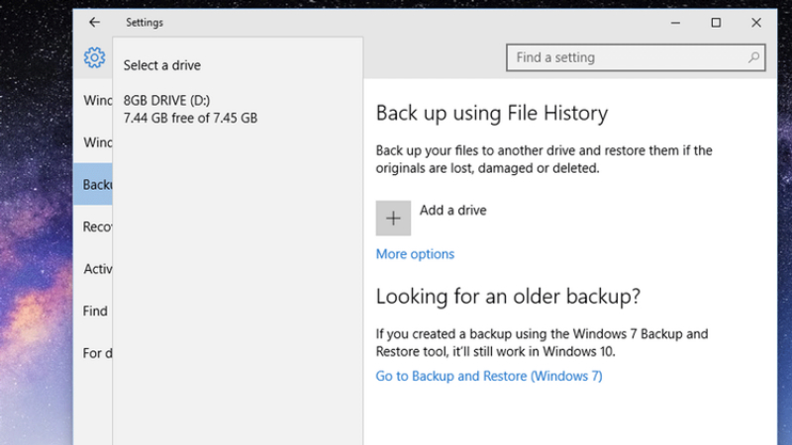Click the search magnifier icon
This screenshot has width=792, height=445.
[x=753, y=57]
